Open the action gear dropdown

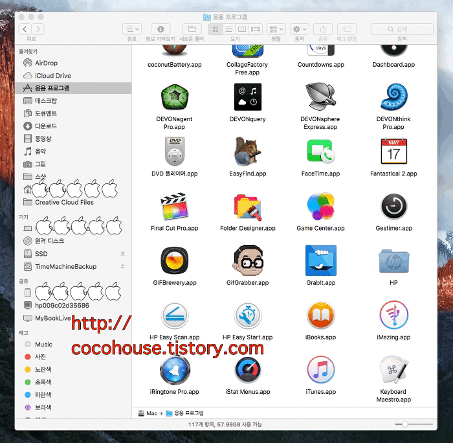point(300,29)
